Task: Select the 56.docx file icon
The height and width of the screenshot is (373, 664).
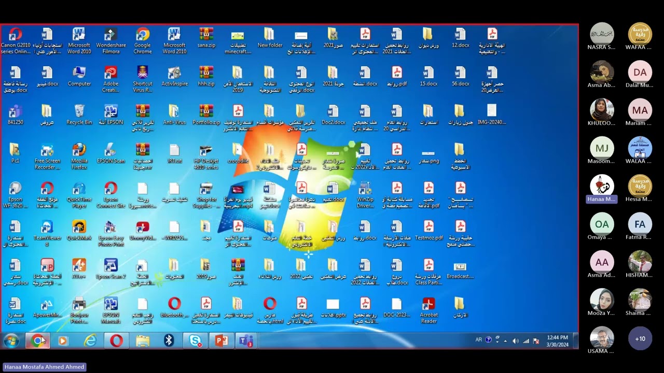Action: pos(460,76)
